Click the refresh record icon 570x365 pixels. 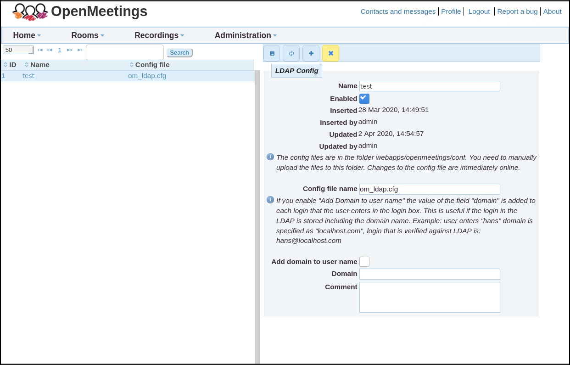(291, 53)
